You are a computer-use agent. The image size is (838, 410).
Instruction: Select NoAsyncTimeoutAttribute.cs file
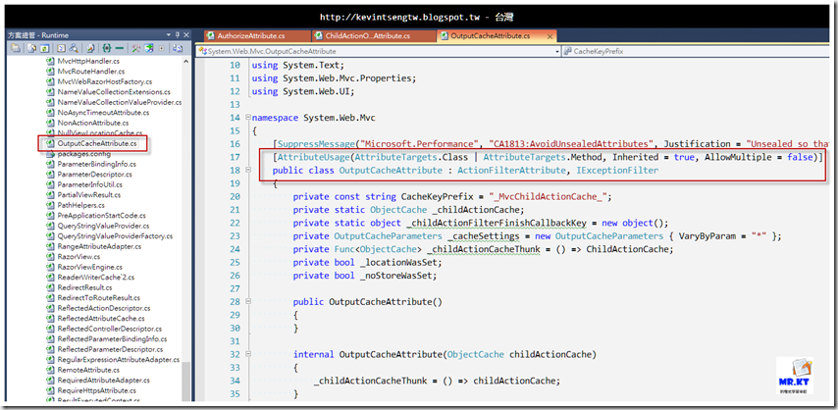pyautogui.click(x=103, y=113)
